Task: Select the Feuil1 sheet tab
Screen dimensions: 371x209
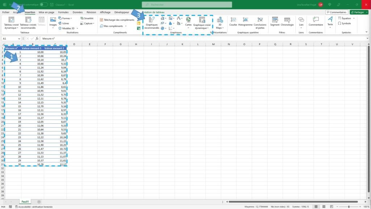Action: tap(25, 202)
